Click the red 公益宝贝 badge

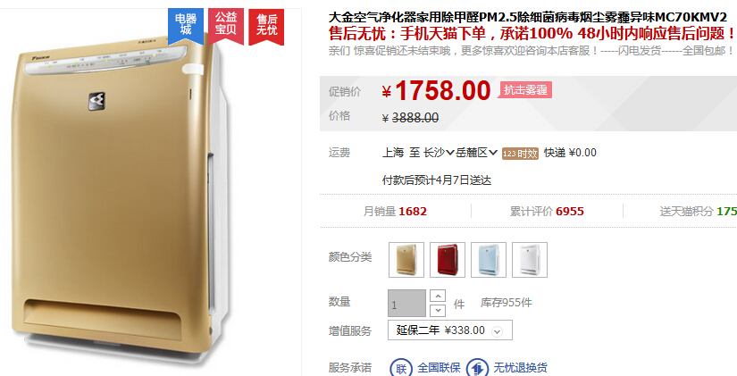pyautogui.click(x=226, y=26)
